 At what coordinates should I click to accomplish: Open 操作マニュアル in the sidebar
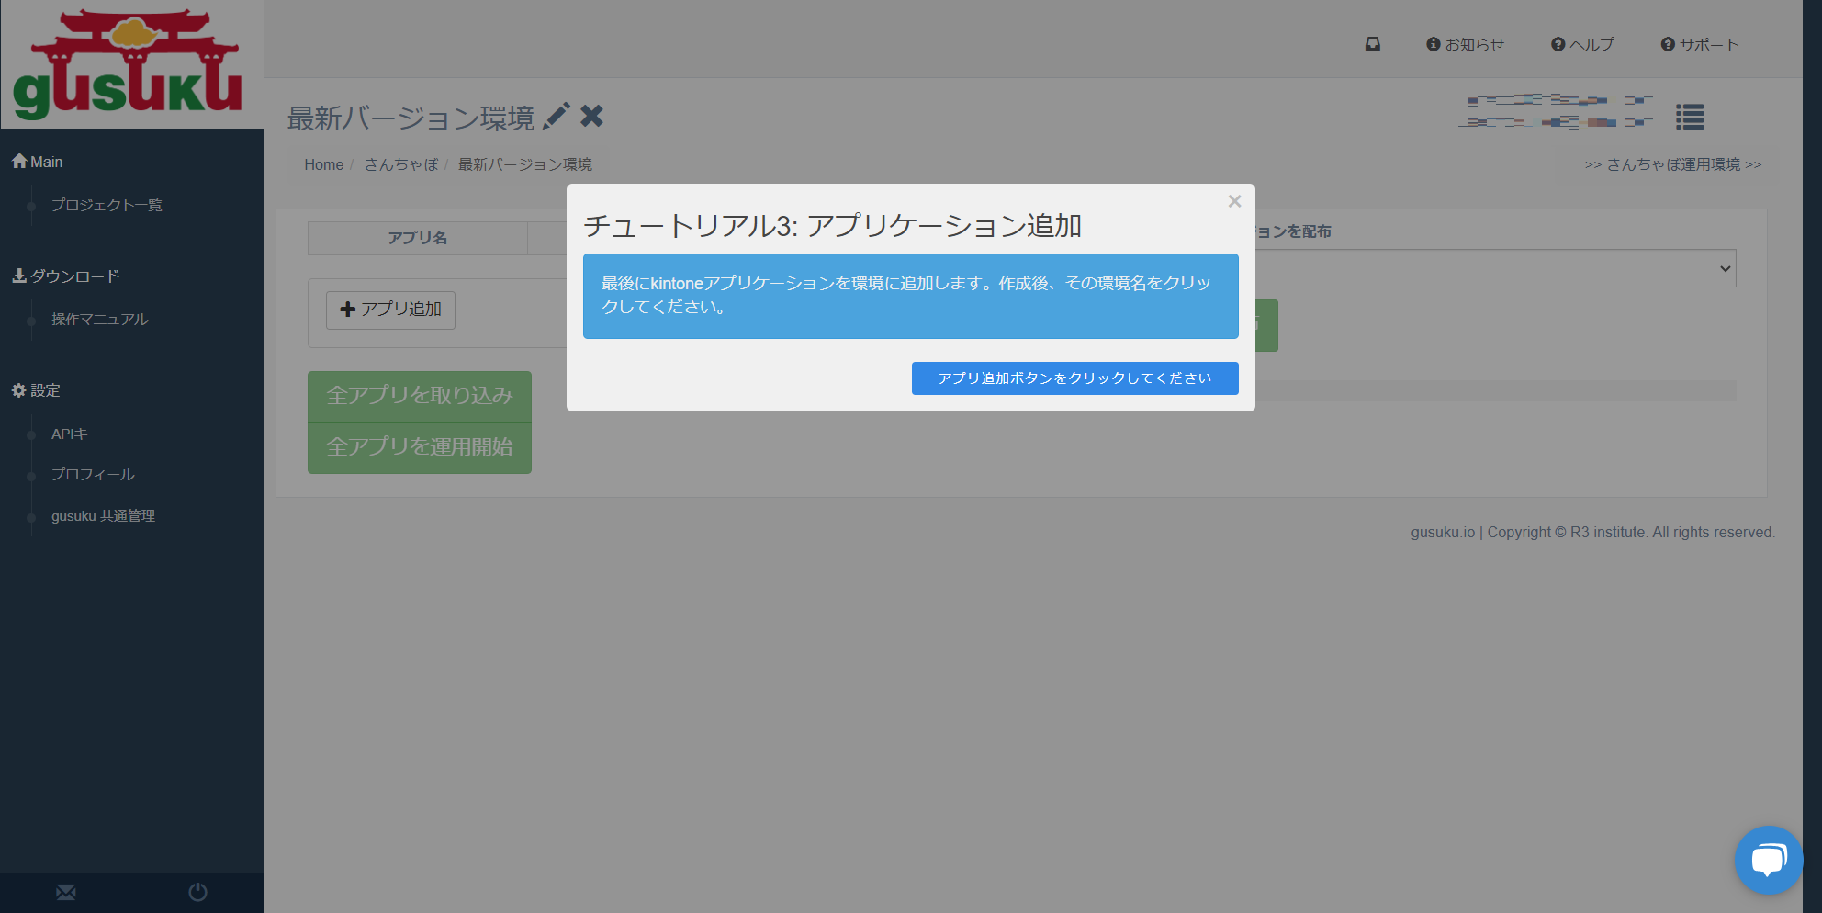(x=99, y=319)
